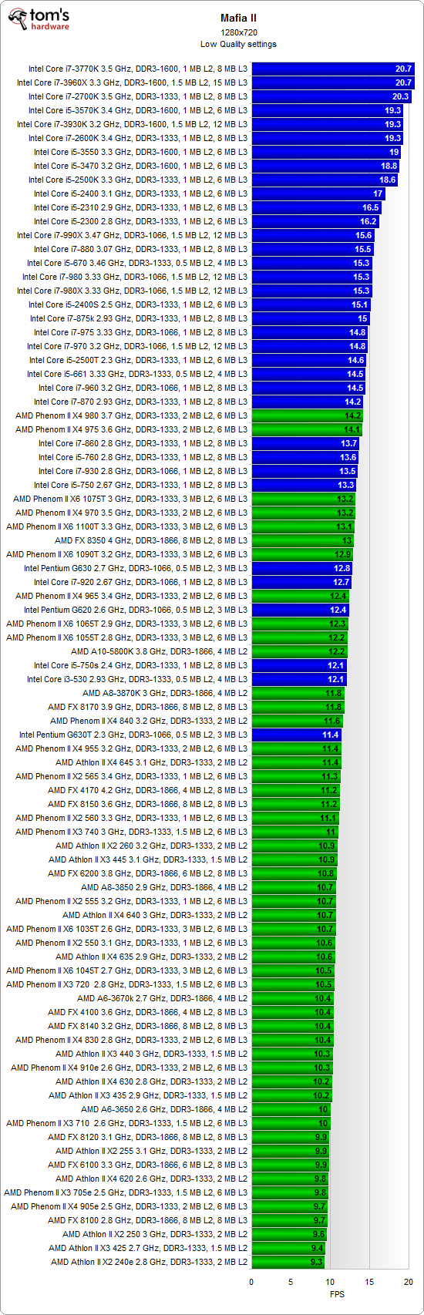Select the Intel Core i5-3550 bar showing 19

(327, 152)
